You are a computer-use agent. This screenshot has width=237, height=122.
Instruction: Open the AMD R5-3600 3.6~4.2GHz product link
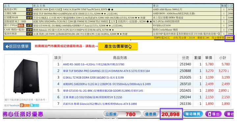93,64
